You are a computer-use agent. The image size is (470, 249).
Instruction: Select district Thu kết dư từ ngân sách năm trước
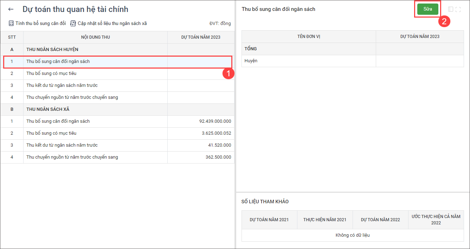coord(62,85)
